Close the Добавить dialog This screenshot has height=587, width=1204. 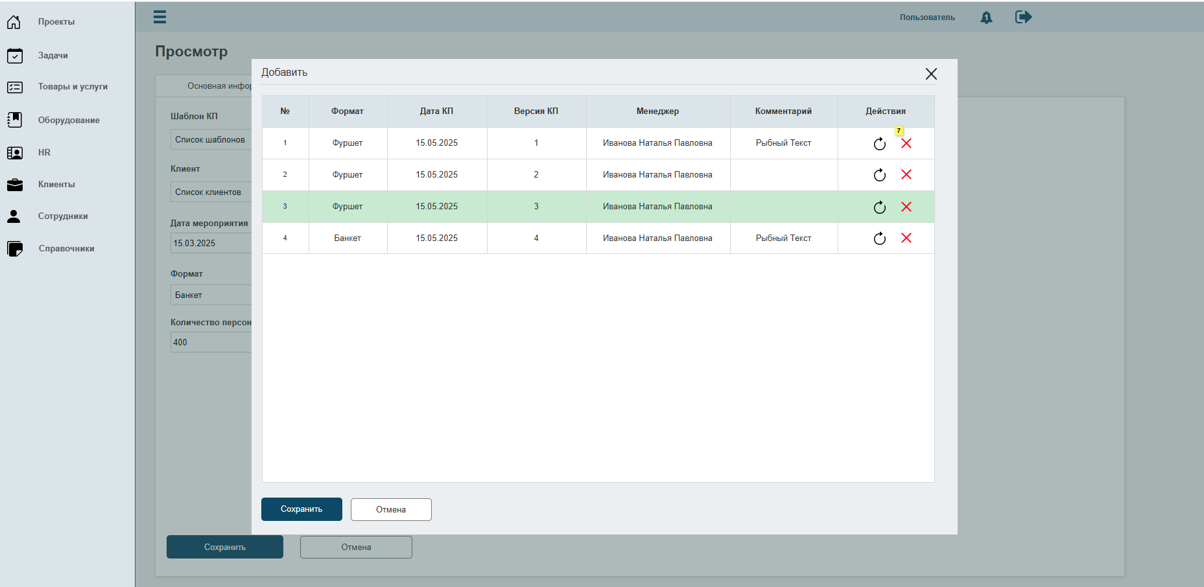pos(931,74)
